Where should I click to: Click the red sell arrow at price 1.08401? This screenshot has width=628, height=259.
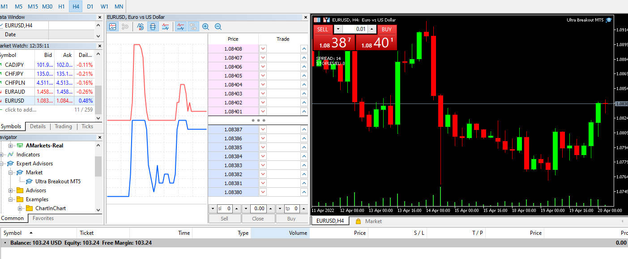point(263,111)
